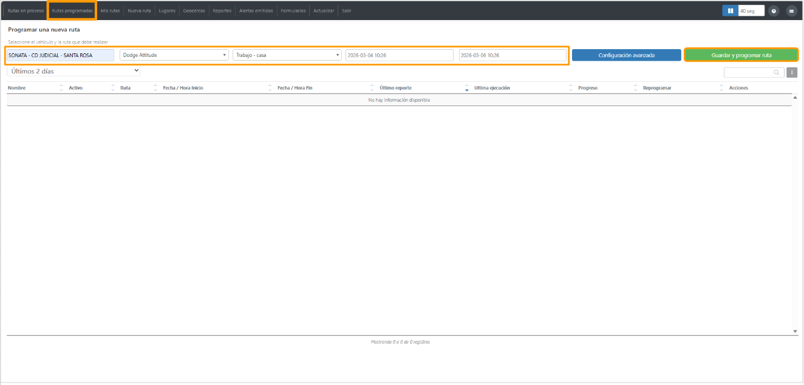This screenshot has width=804, height=385.
Task: Click the table scrollbar up arrow
Action: click(795, 97)
